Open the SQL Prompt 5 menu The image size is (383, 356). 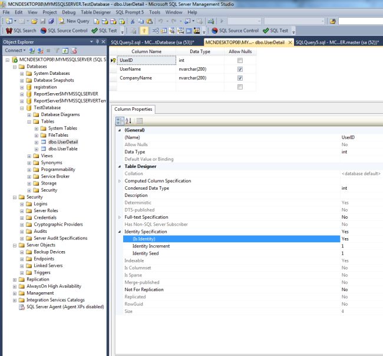pos(130,12)
